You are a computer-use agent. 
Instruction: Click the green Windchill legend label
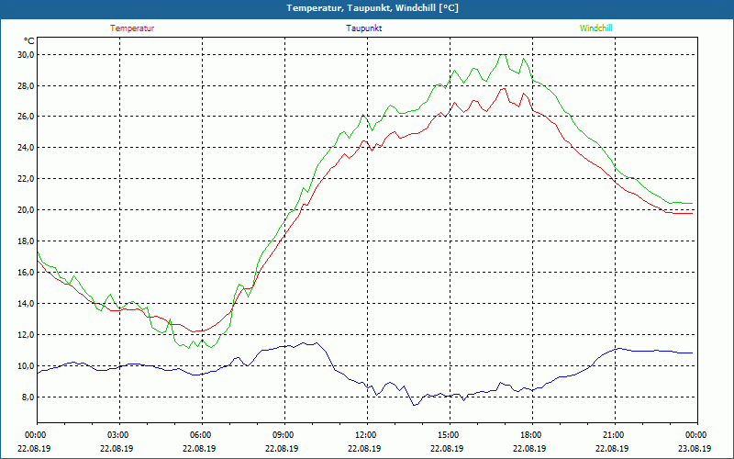(x=595, y=28)
